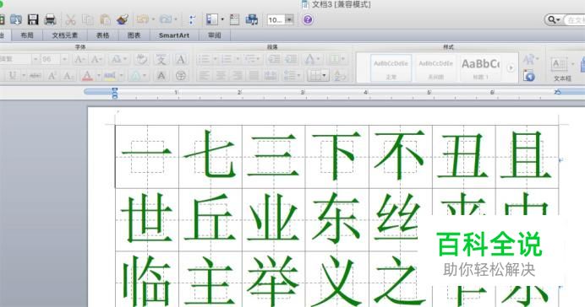Switch to the 布局 tab
This screenshot has width=585, height=307.
coord(27,35)
